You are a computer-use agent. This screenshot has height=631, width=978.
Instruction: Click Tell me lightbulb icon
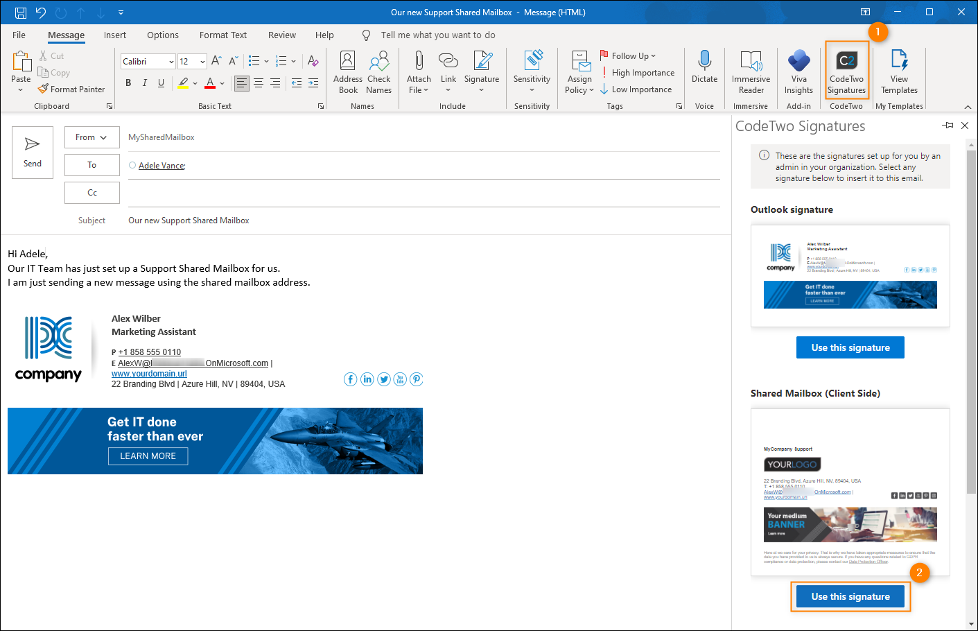tap(366, 35)
